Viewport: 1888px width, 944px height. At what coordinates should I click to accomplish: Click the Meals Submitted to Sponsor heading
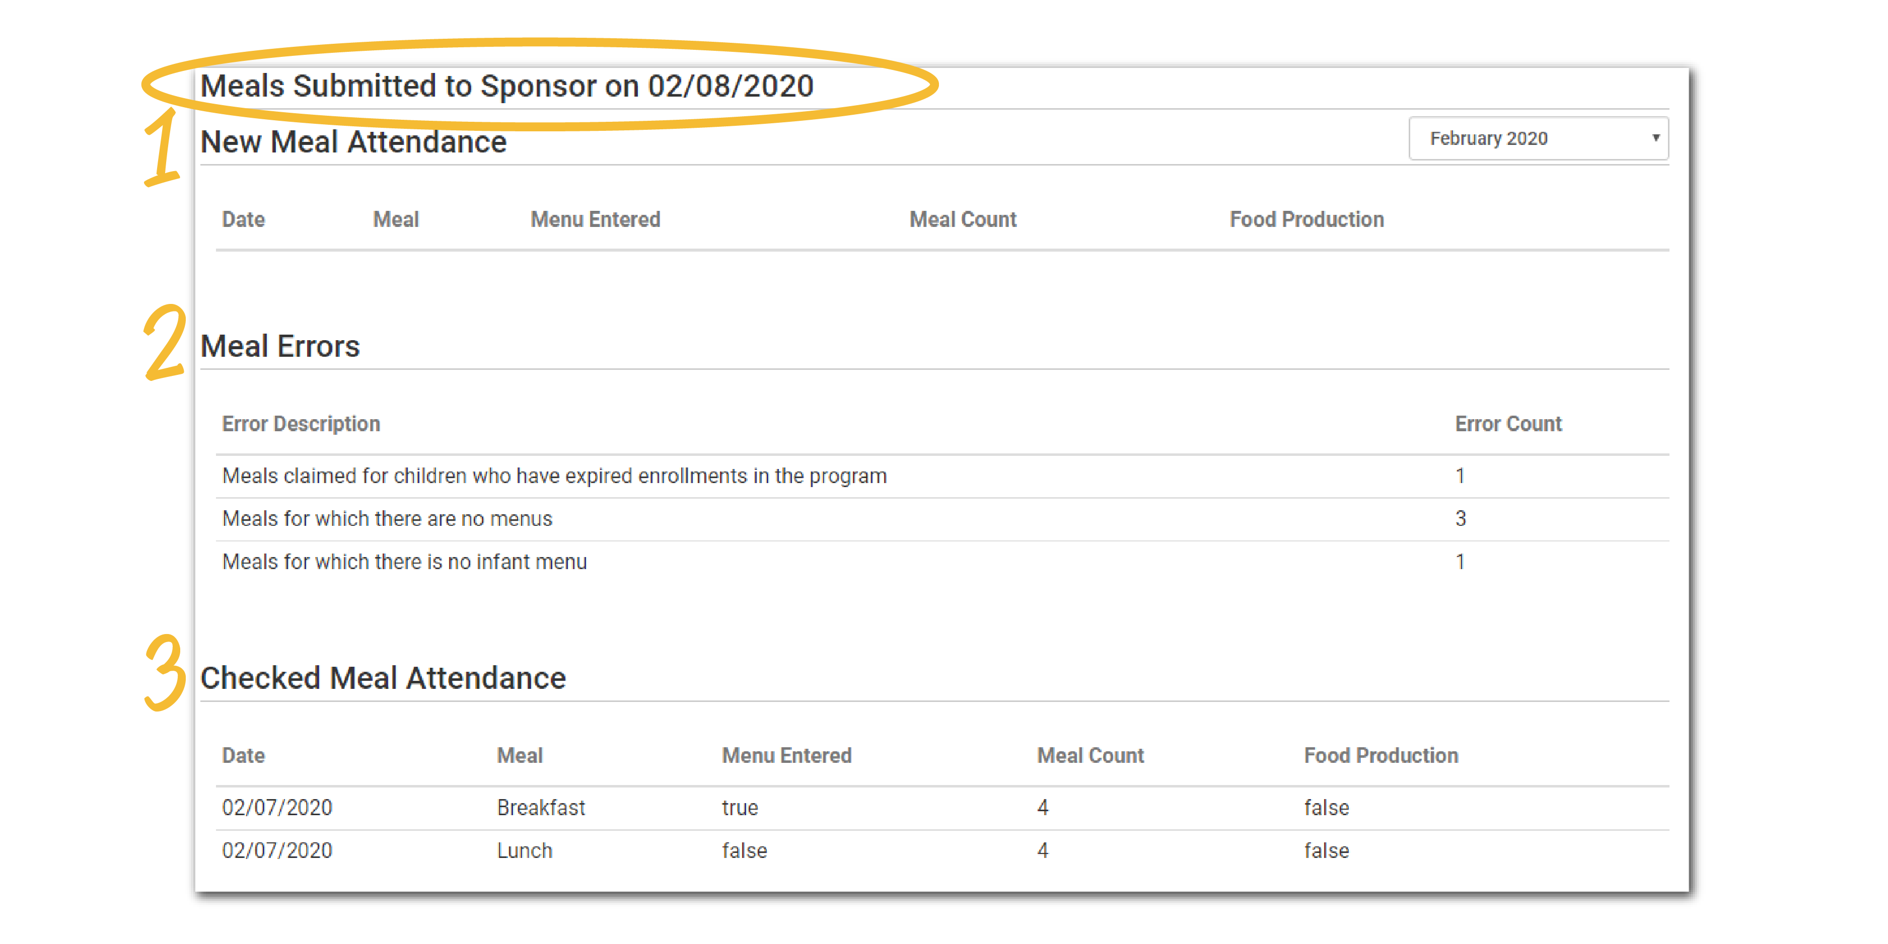[506, 87]
